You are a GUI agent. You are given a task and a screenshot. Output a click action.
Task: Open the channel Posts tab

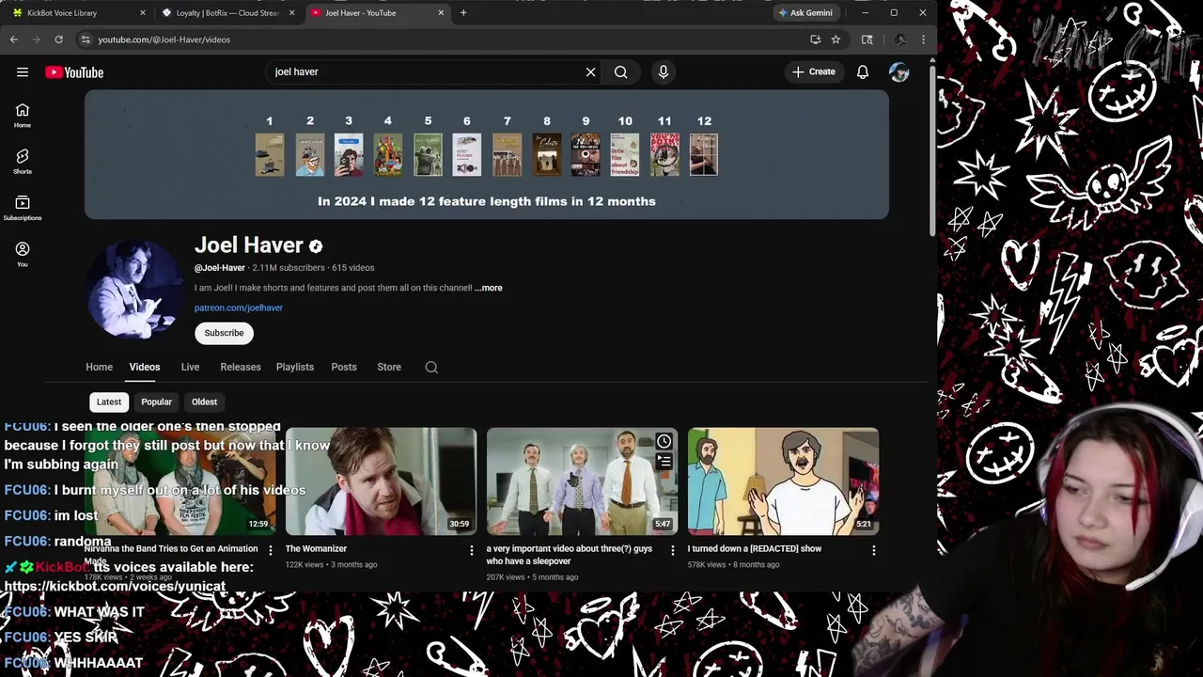(344, 367)
